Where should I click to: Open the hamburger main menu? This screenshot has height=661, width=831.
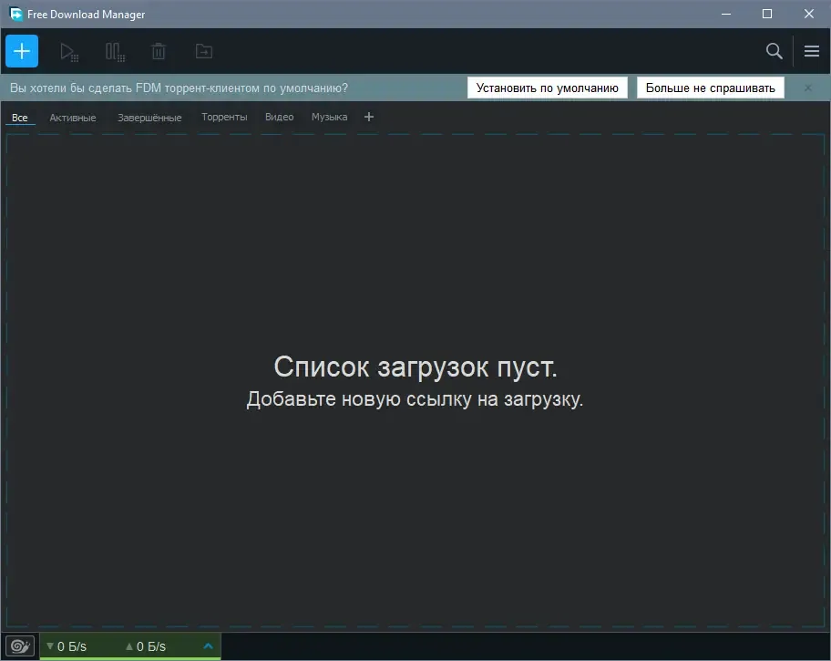pyautogui.click(x=811, y=51)
